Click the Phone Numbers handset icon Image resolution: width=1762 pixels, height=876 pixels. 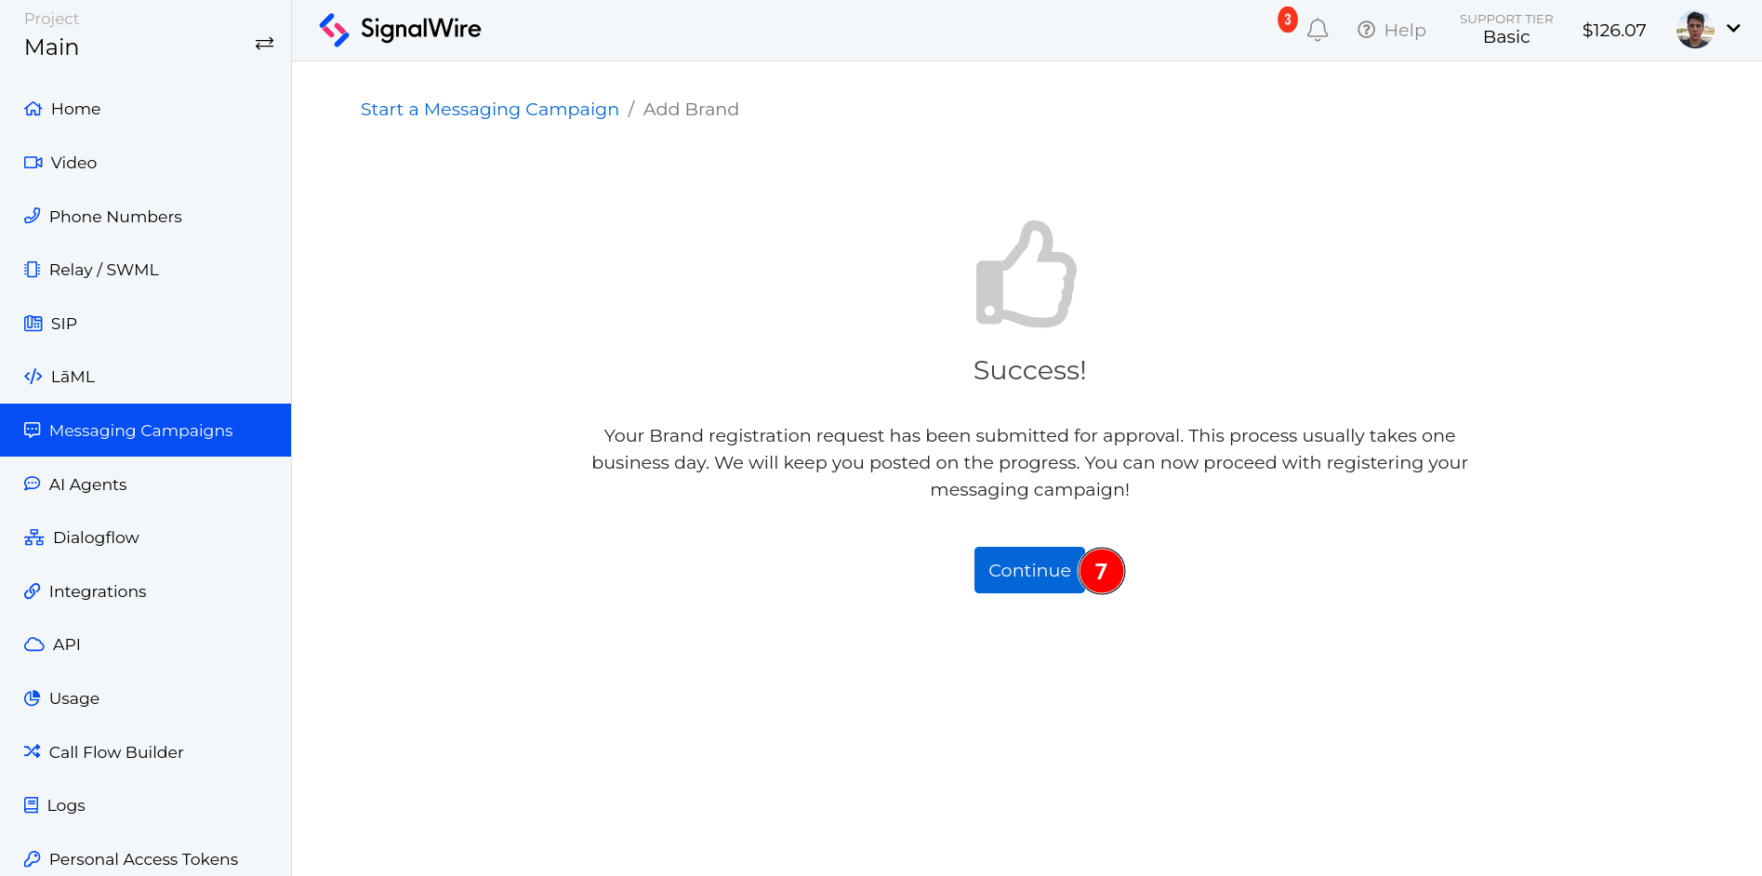(x=33, y=216)
